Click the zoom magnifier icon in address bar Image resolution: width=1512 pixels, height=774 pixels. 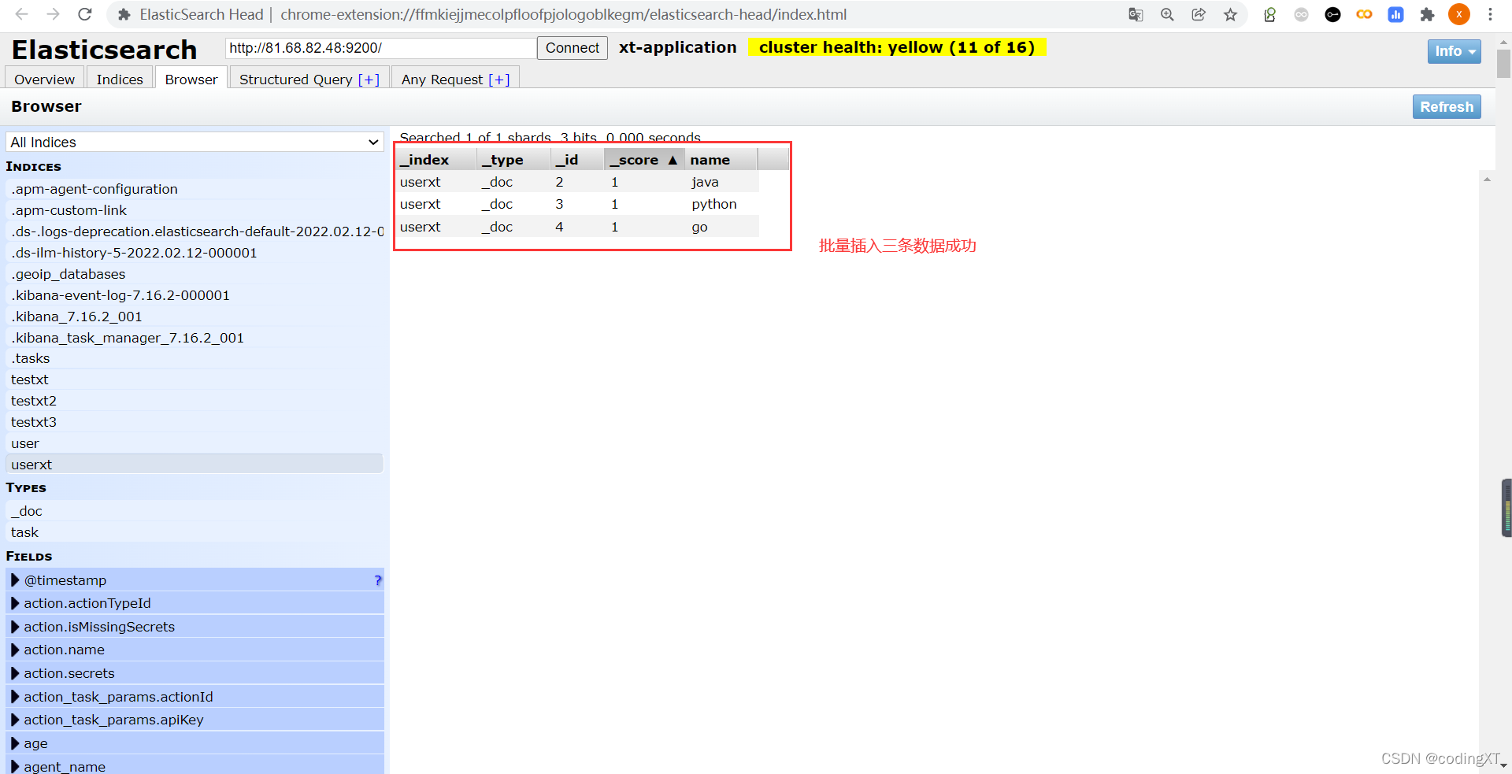tap(1167, 14)
